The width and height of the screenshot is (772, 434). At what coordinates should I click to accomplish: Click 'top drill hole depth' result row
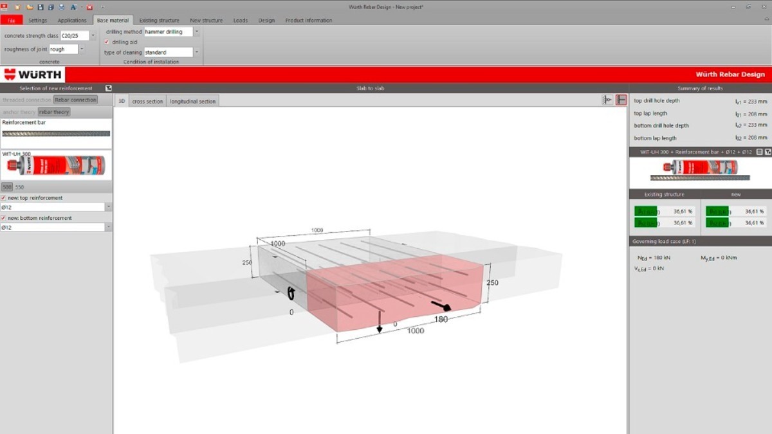click(x=700, y=101)
